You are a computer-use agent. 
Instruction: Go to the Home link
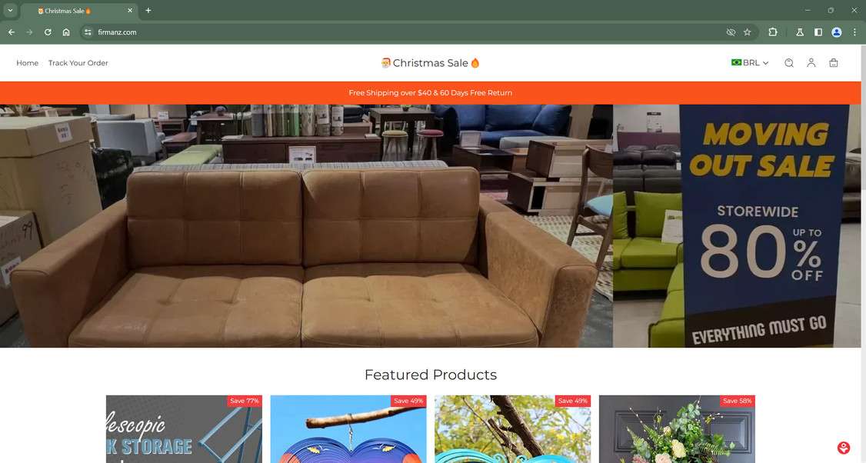click(x=27, y=63)
